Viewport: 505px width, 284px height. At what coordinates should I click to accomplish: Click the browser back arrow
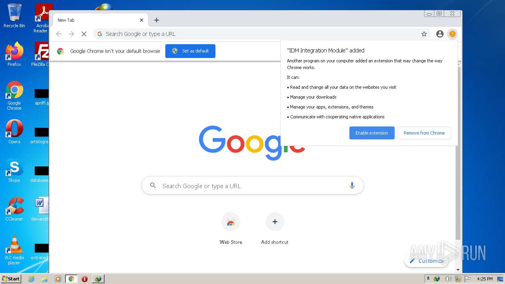click(59, 34)
